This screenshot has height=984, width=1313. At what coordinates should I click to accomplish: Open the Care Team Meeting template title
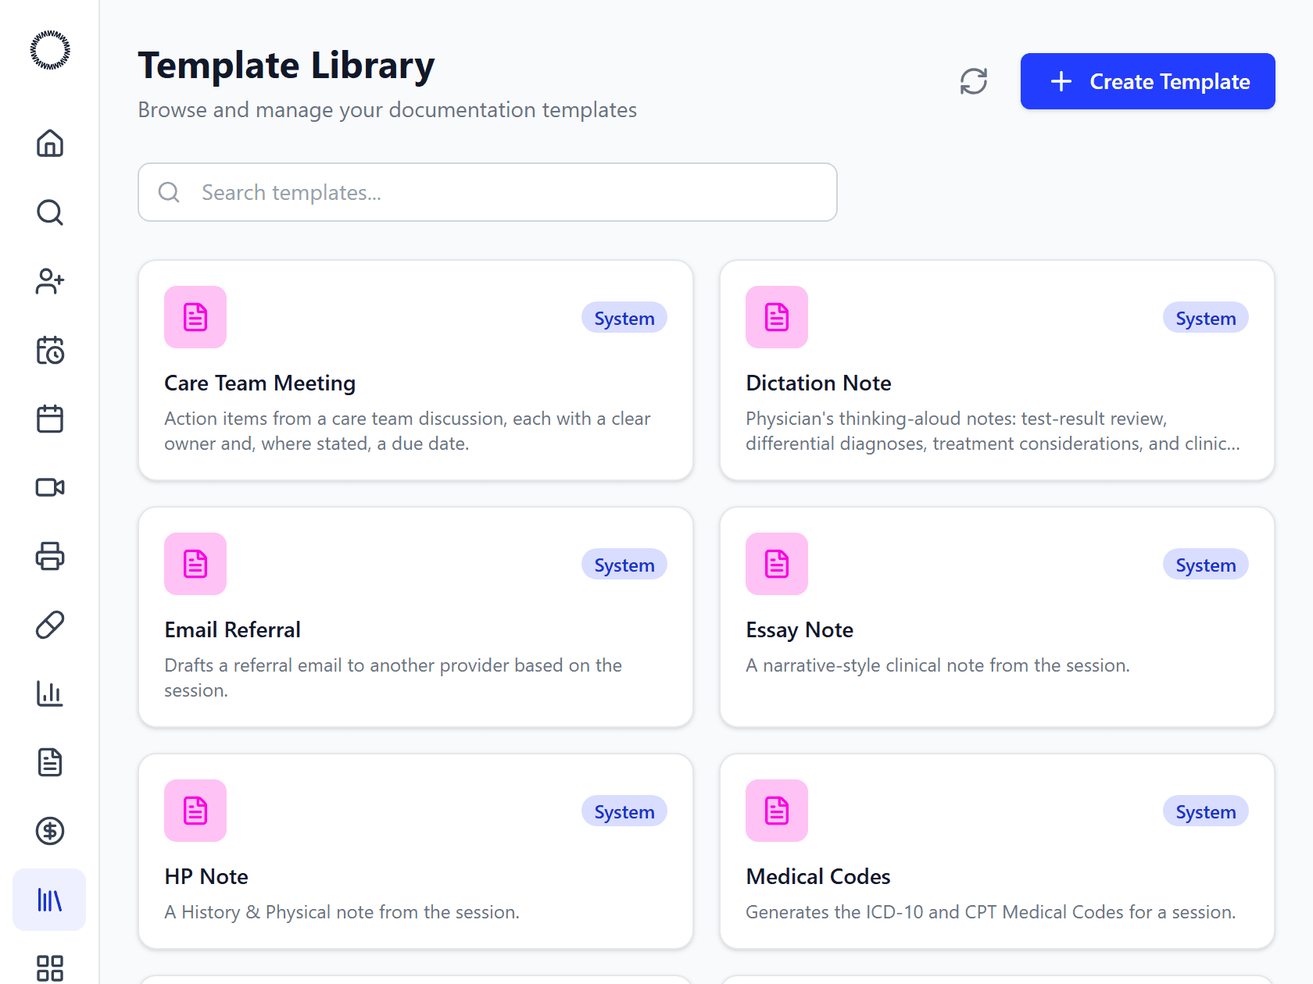click(x=259, y=383)
